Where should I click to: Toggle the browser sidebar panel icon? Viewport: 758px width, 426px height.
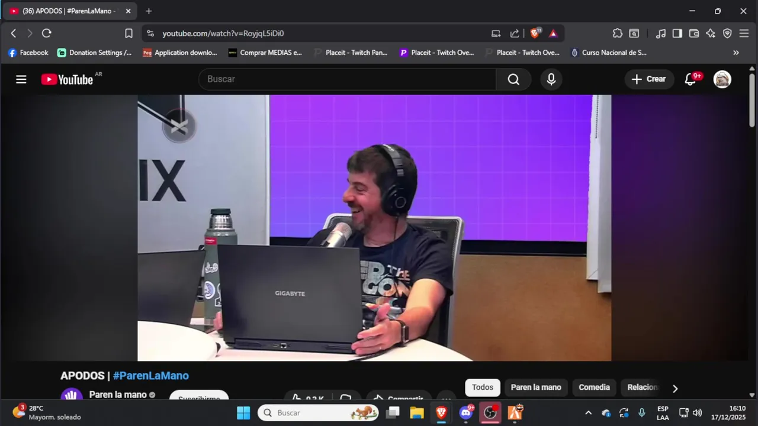pos(677,34)
